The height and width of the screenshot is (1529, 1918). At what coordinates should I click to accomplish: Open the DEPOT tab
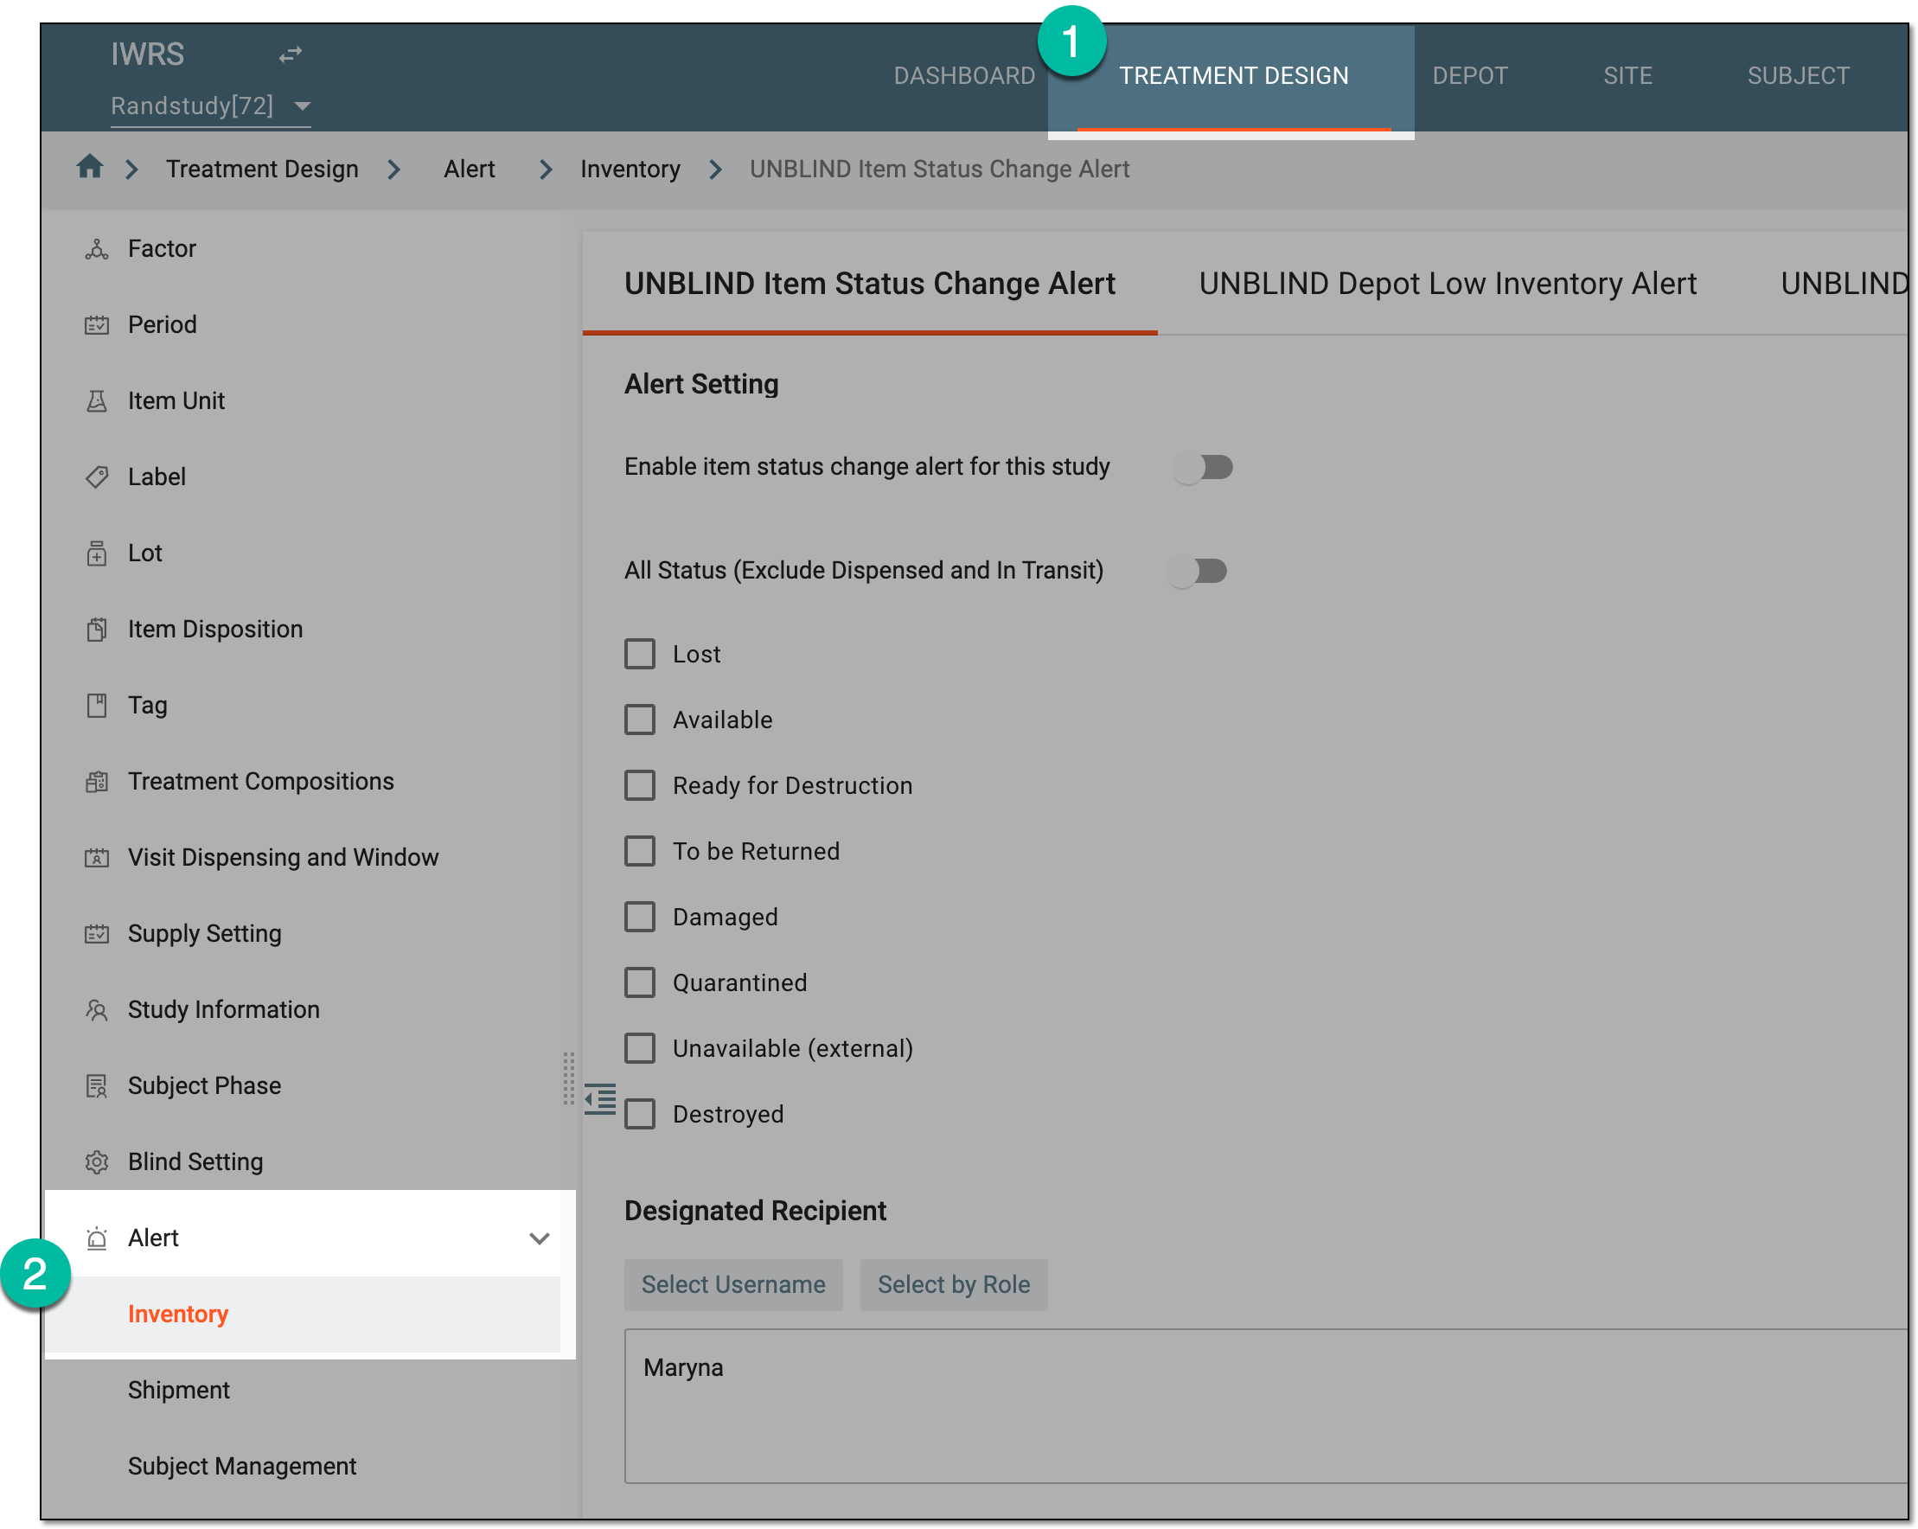click(x=1470, y=75)
